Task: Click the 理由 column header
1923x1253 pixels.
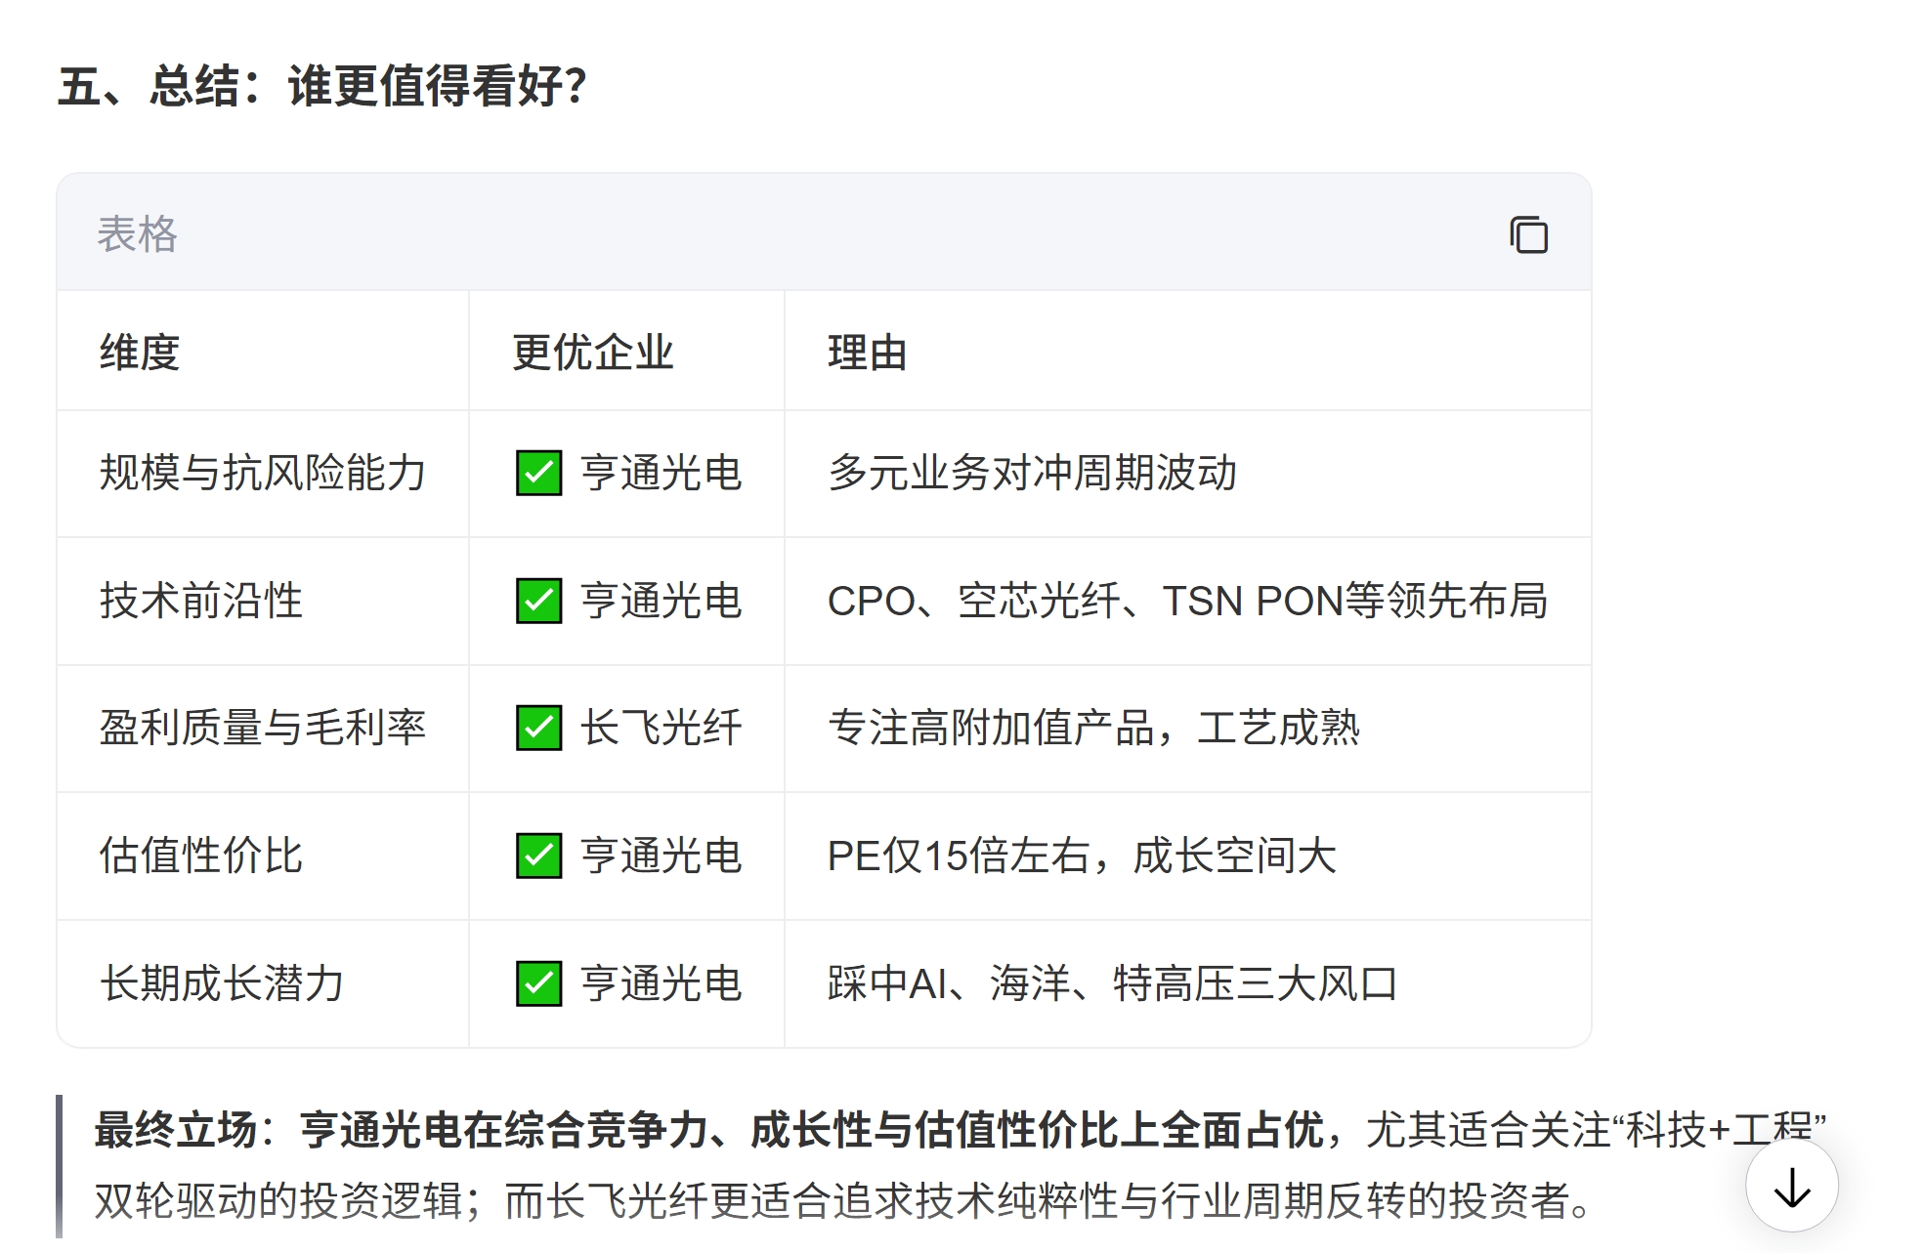Action: pos(867,353)
